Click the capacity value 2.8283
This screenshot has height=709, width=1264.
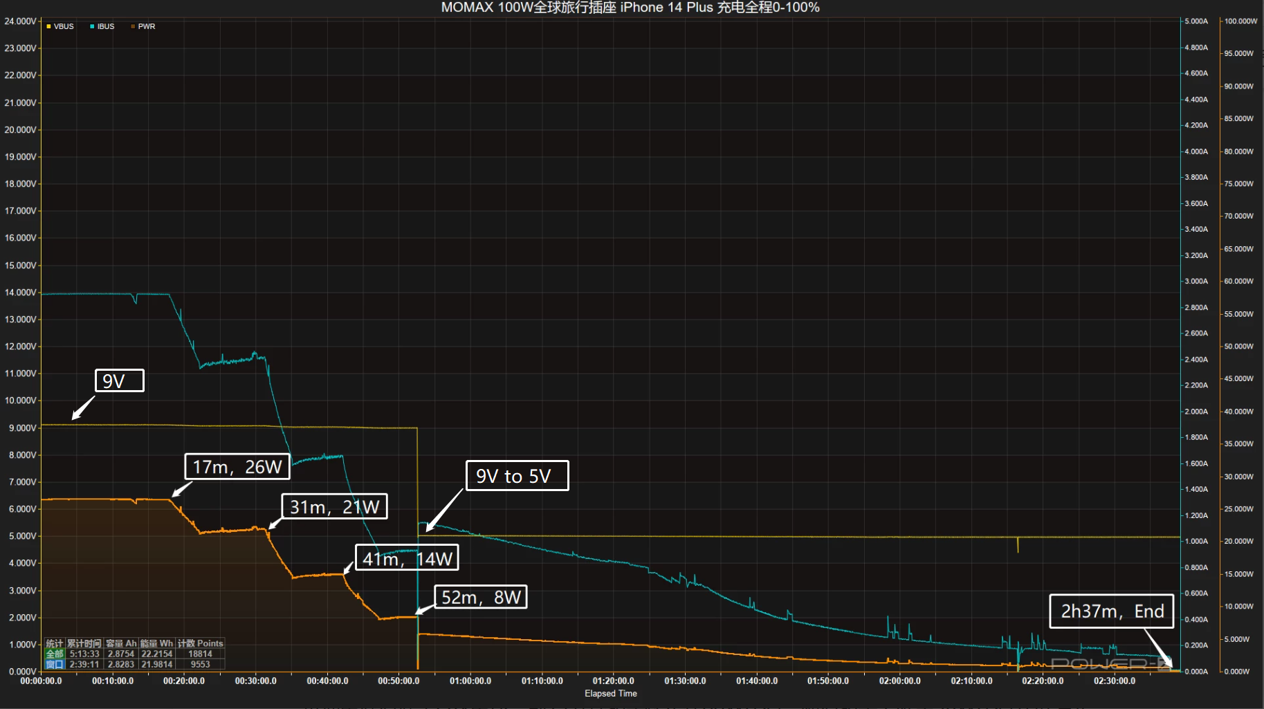point(121,664)
